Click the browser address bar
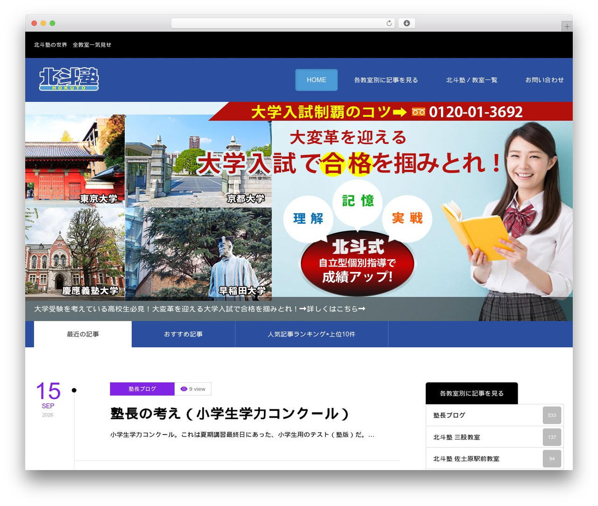Screen dimensions: 598x506 click(283, 23)
